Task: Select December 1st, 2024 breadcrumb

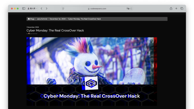Action: pyautogui.click(x=58, y=19)
